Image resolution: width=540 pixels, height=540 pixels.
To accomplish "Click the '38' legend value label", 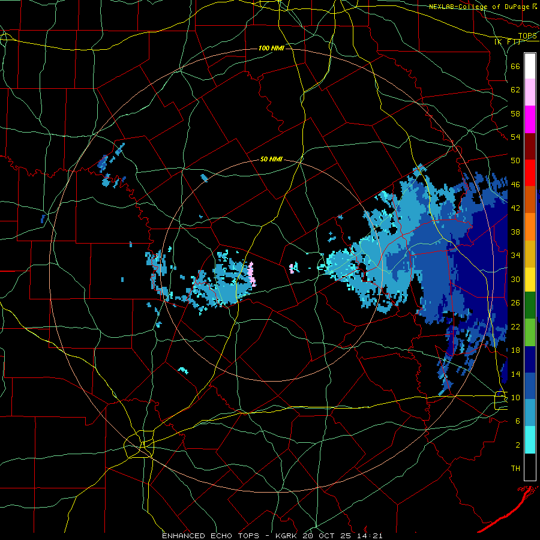I will click(515, 232).
